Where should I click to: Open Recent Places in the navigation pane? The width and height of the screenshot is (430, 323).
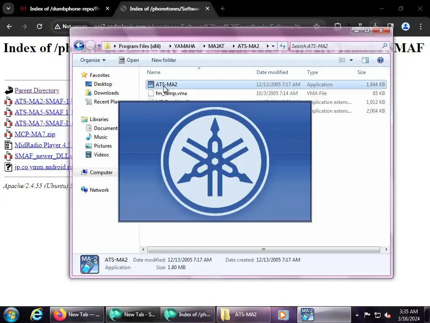[102, 102]
